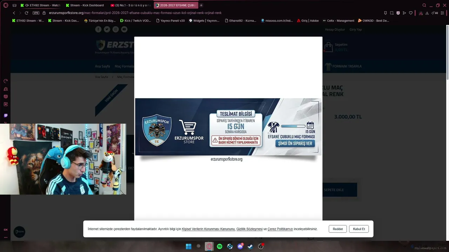Add page to bookmarks with heart icon
This screenshot has width=449, height=252.
click(x=411, y=13)
